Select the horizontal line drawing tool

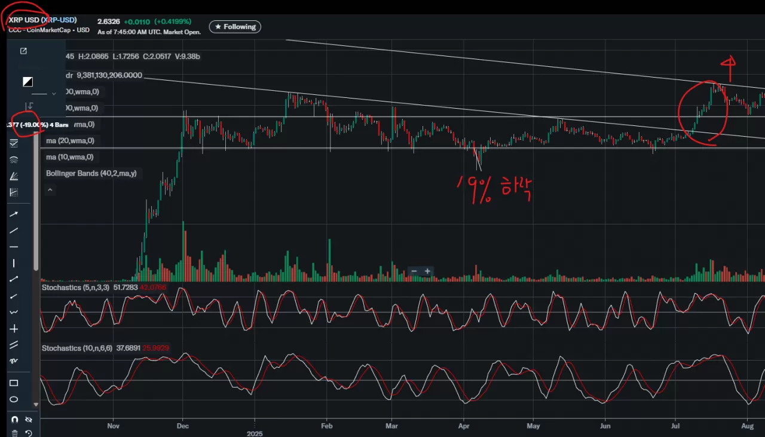tap(14, 247)
